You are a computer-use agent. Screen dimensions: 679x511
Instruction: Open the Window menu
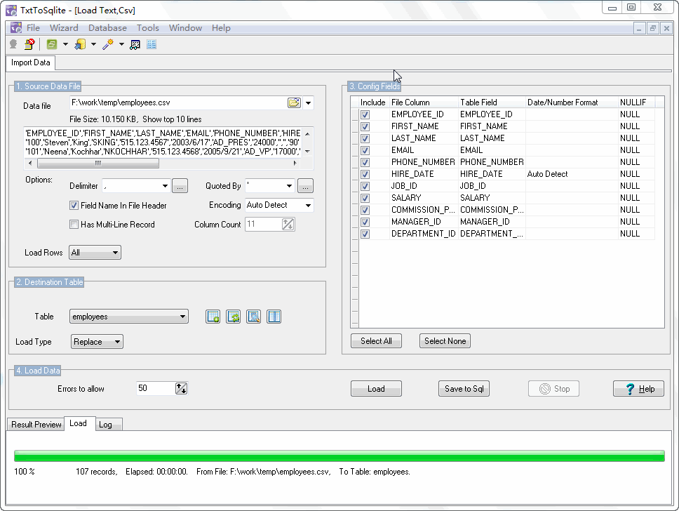[185, 28]
